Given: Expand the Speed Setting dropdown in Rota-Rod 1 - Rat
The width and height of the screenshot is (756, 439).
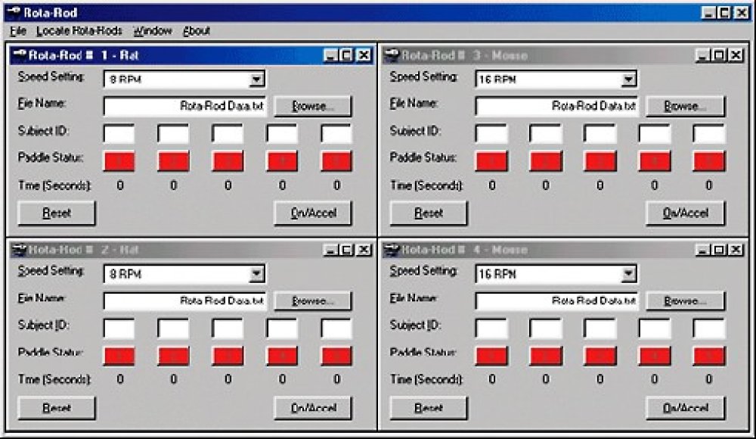Looking at the screenshot, I should [x=256, y=79].
